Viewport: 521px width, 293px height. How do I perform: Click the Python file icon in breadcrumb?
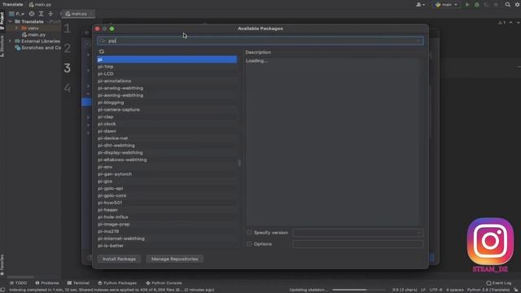click(x=31, y=5)
